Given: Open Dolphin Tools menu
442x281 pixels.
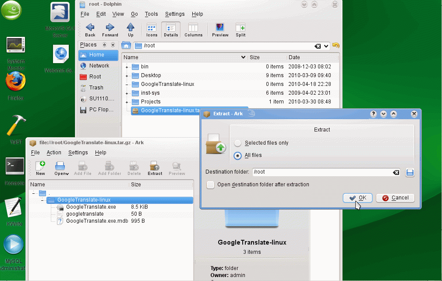Looking at the screenshot, I should tap(152, 14).
